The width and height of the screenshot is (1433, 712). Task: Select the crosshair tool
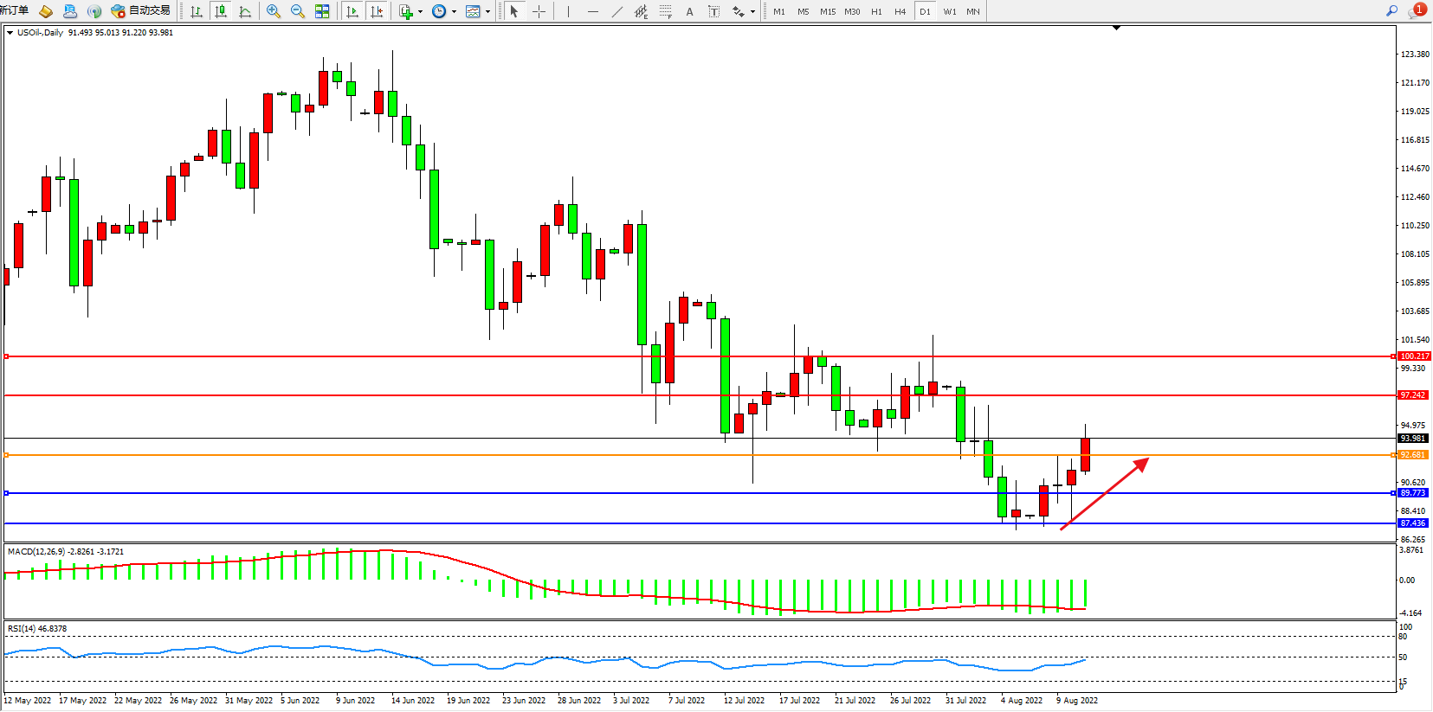[x=539, y=11]
